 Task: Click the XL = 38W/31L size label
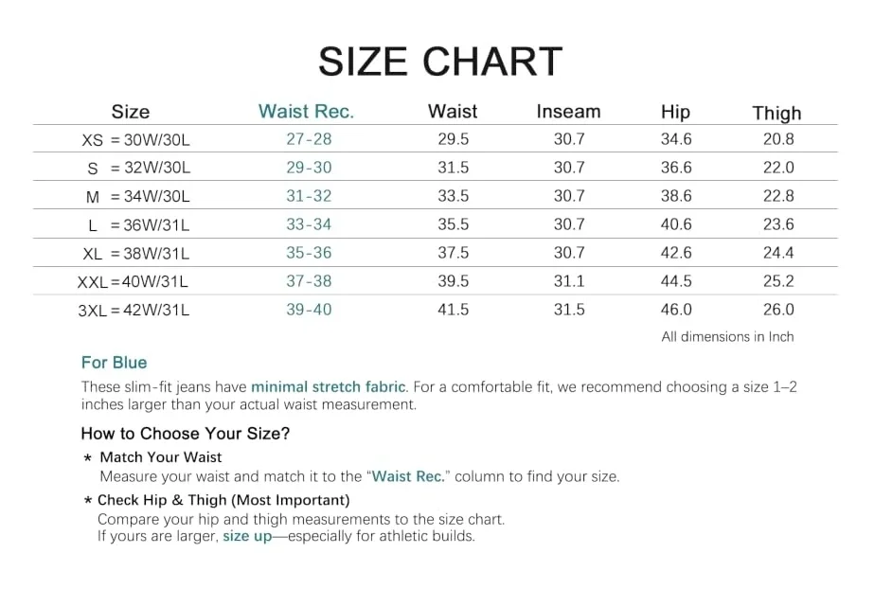tap(136, 253)
